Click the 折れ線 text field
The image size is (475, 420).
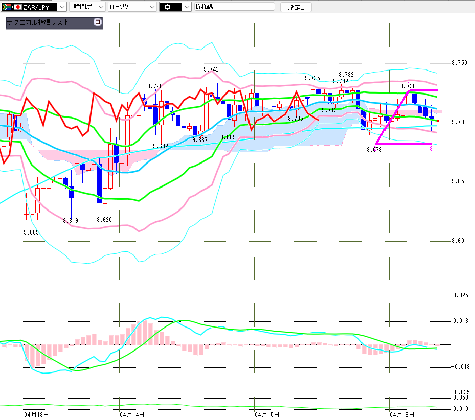pos(234,7)
